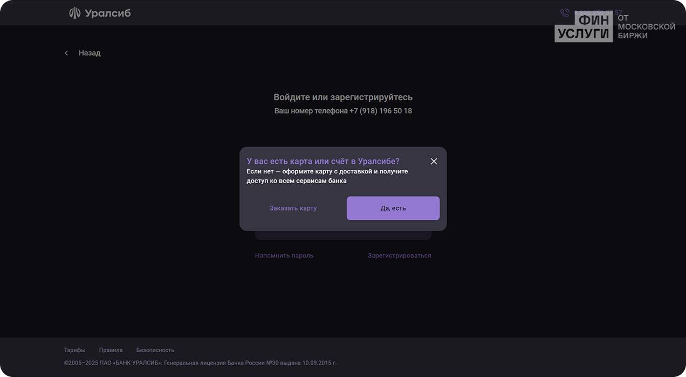
Task: Go back using the left chevron arrow
Action: [66, 53]
